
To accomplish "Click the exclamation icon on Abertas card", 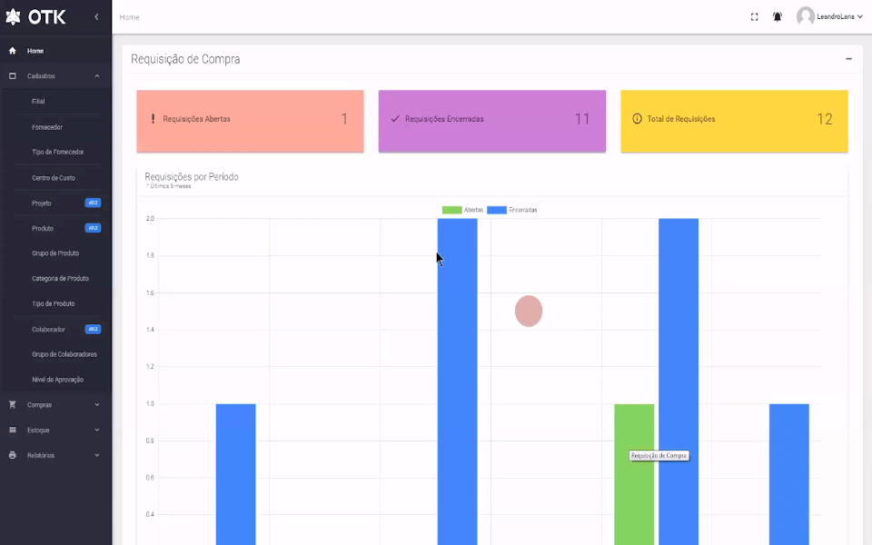I will (x=153, y=118).
